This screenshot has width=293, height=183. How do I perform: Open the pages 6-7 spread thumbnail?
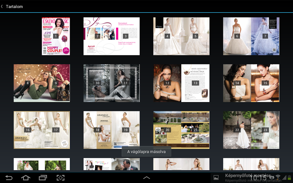[251, 36]
